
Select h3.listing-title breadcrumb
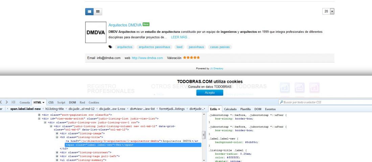coord(54,109)
